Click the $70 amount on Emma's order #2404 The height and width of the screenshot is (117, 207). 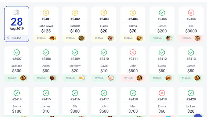click(x=133, y=31)
